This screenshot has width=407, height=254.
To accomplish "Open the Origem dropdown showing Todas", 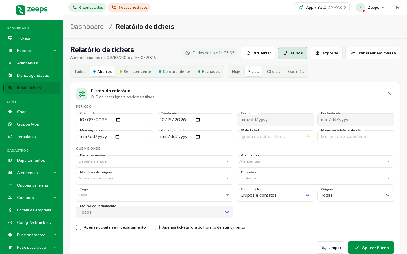I will tap(356, 195).
